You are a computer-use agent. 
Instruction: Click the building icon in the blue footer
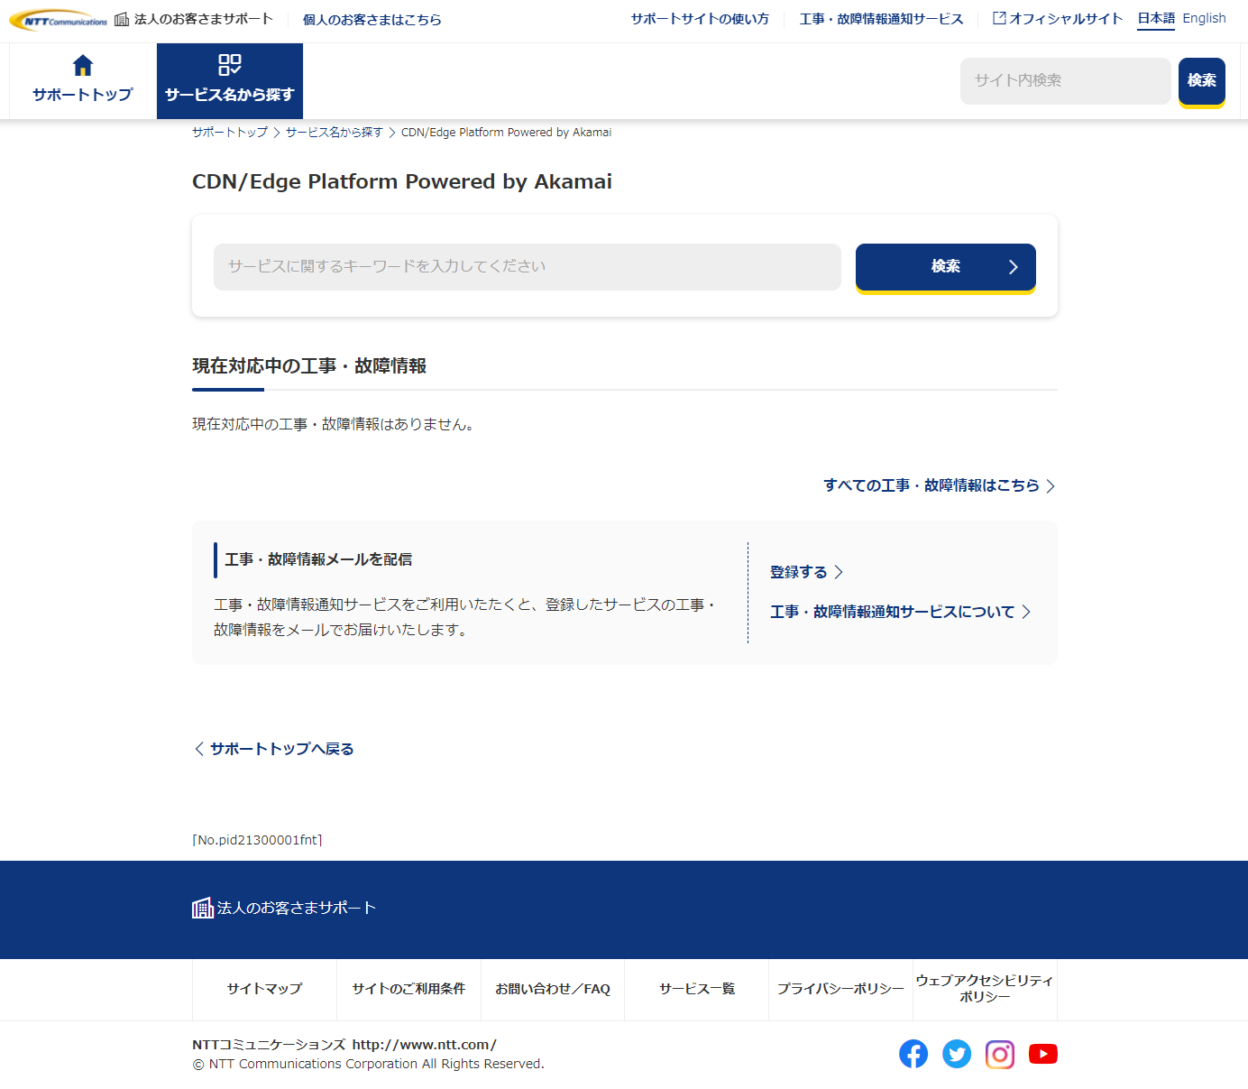tap(203, 909)
